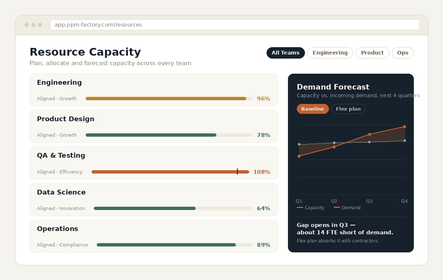Click the Q2 axis label
Image resolution: width=443 pixels, height=280 pixels.
coord(334,201)
